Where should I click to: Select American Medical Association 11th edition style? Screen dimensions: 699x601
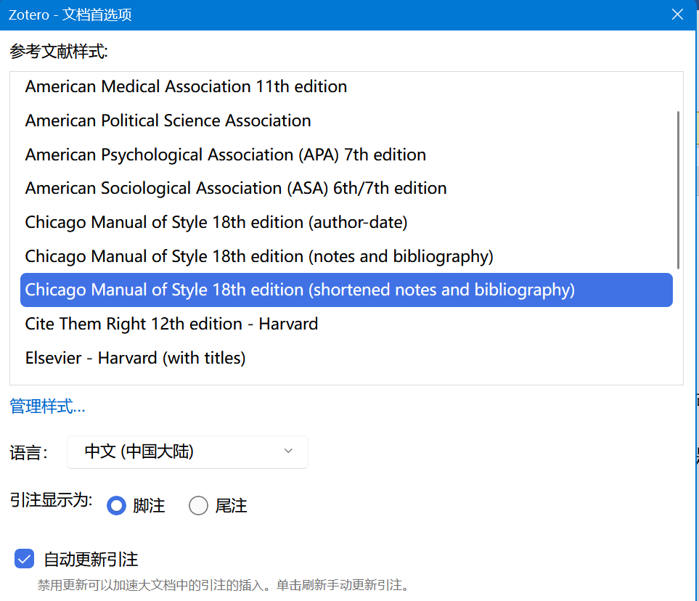click(x=186, y=86)
